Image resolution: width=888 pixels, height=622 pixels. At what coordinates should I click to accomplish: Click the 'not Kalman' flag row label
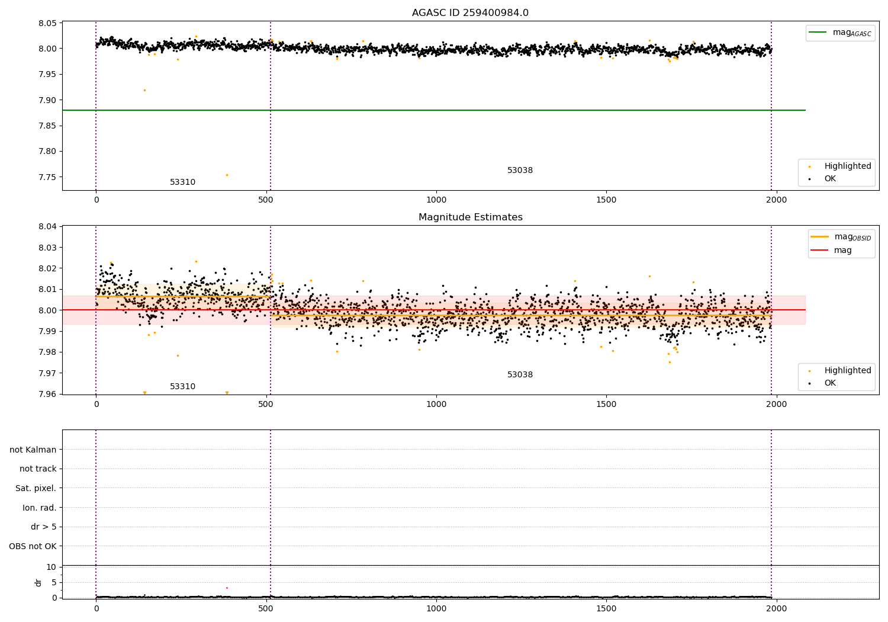pos(33,450)
